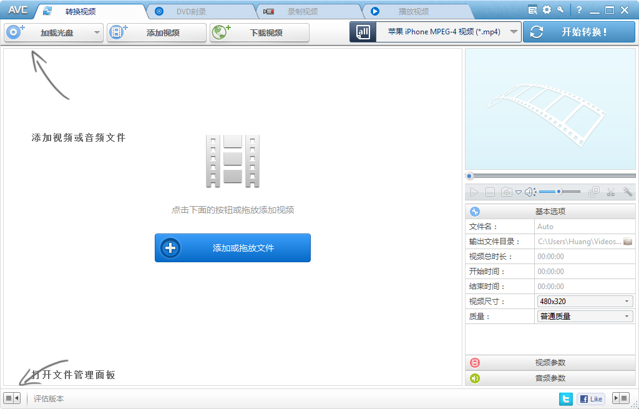Click the volume slider knob
Viewport: 639px width, 409px height.
click(x=560, y=192)
